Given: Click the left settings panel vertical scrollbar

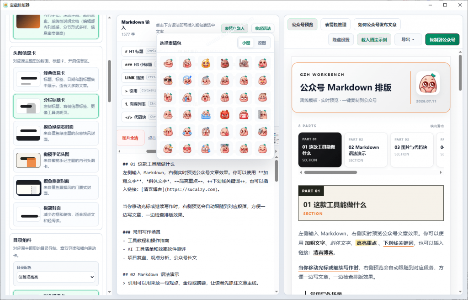Looking at the screenshot, I should [109, 81].
